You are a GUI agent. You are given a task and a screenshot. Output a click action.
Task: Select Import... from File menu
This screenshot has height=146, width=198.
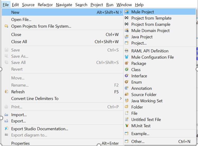(19, 115)
